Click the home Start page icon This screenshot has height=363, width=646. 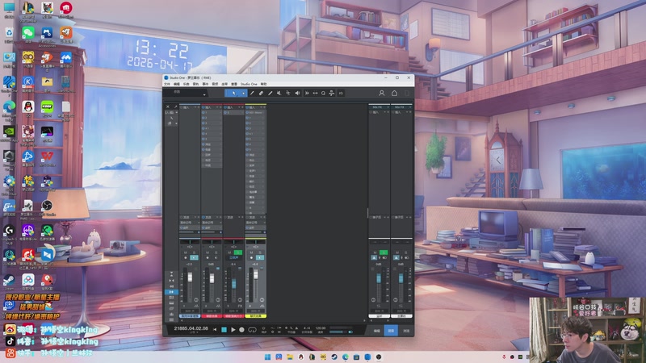click(394, 93)
